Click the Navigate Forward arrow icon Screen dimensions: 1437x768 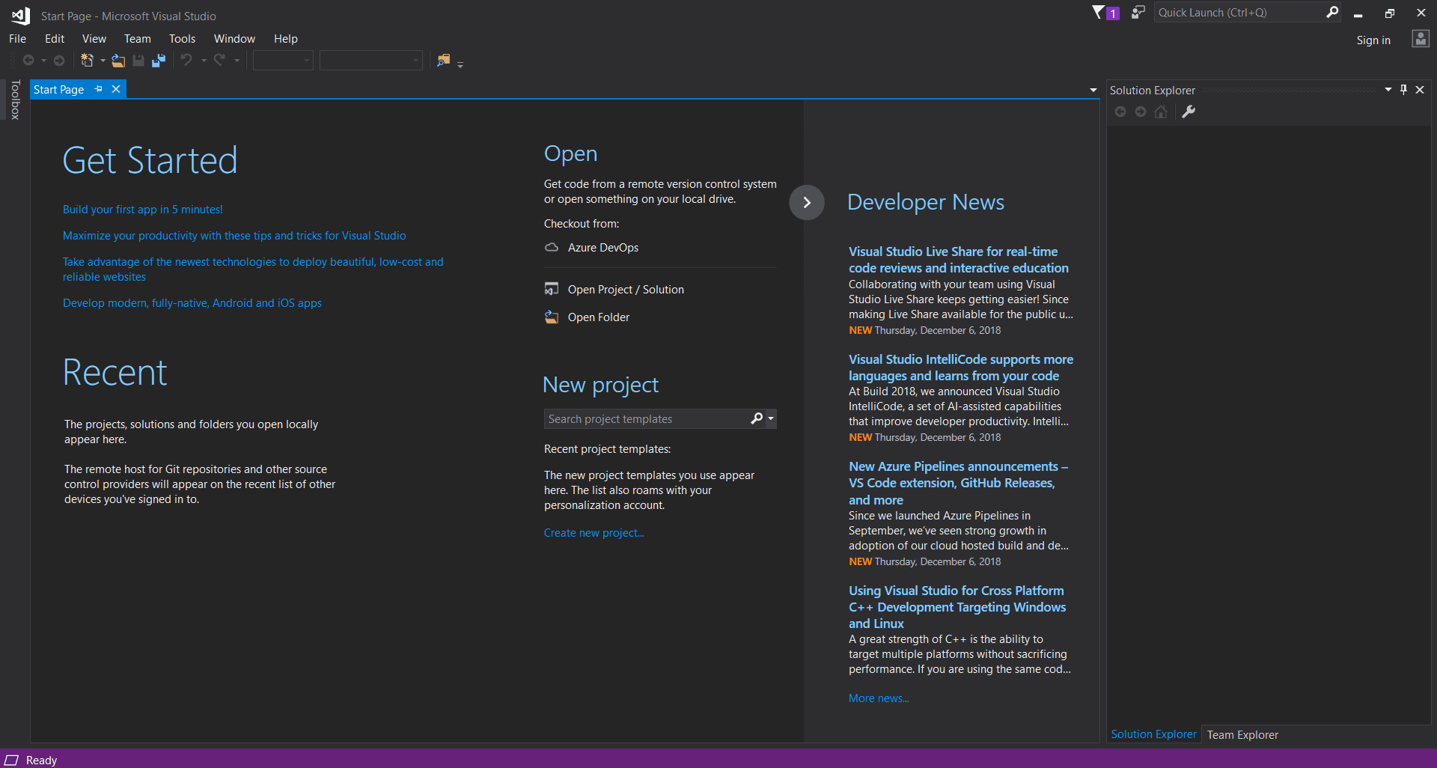[59, 61]
